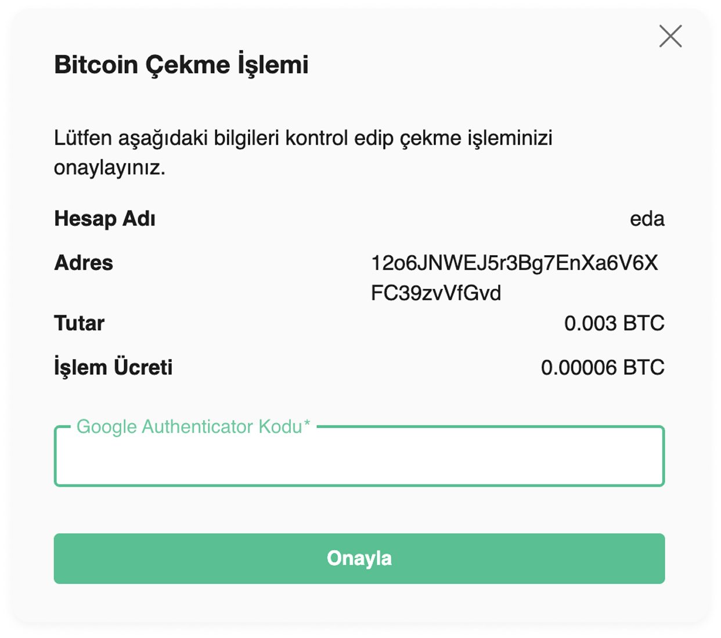721x638 pixels.
Task: Click the İşlem Ücreti fee value
Action: point(603,367)
